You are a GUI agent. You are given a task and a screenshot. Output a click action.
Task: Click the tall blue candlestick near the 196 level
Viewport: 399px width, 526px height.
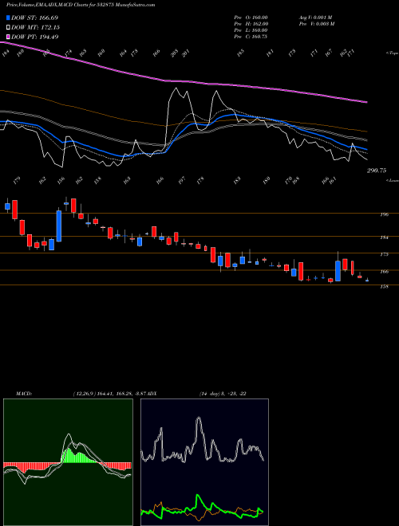[59, 226]
